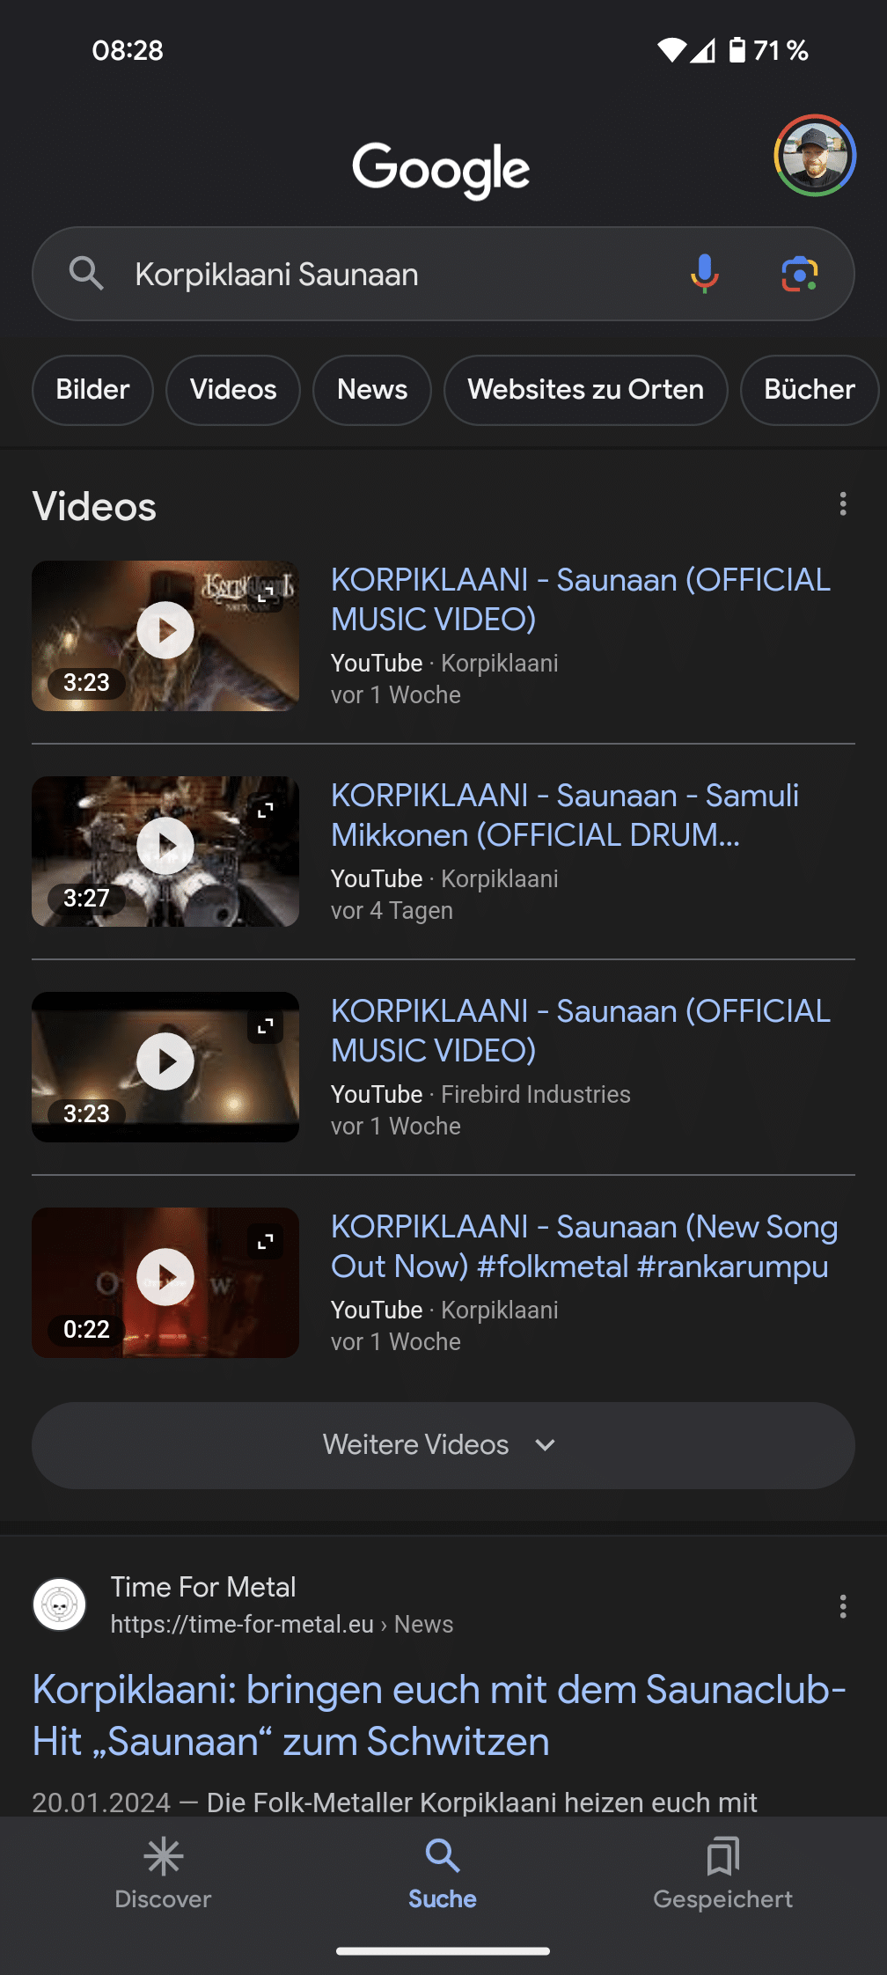Open the Bücher filter chip
Viewport: 887px width, 1975px height.
click(x=810, y=390)
